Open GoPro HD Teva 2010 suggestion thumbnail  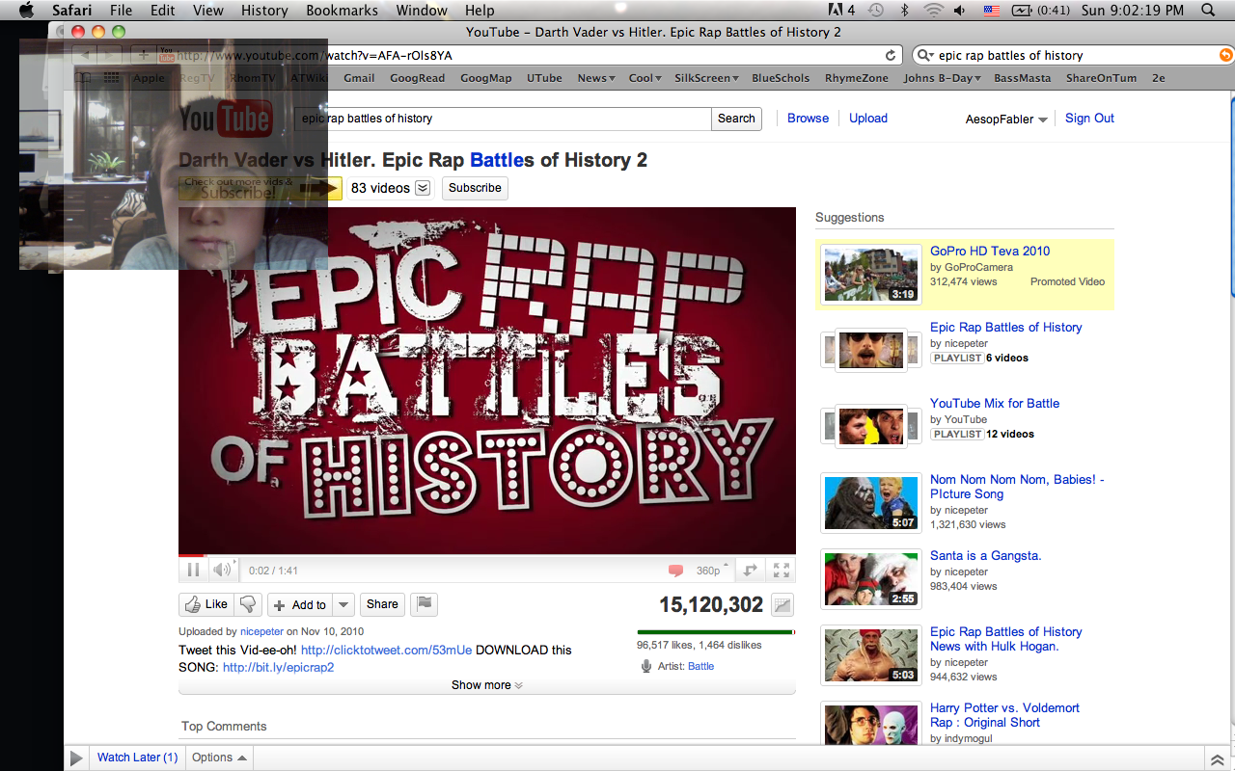coord(870,274)
